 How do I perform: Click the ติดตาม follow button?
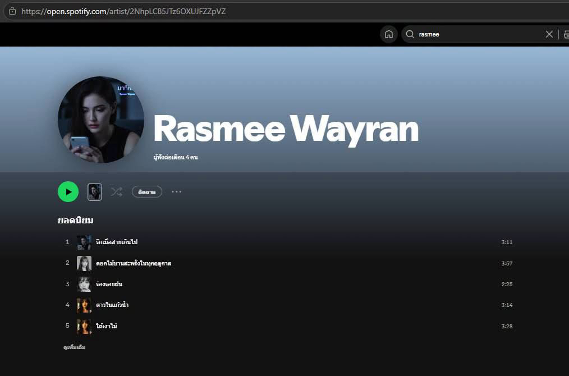pyautogui.click(x=147, y=191)
